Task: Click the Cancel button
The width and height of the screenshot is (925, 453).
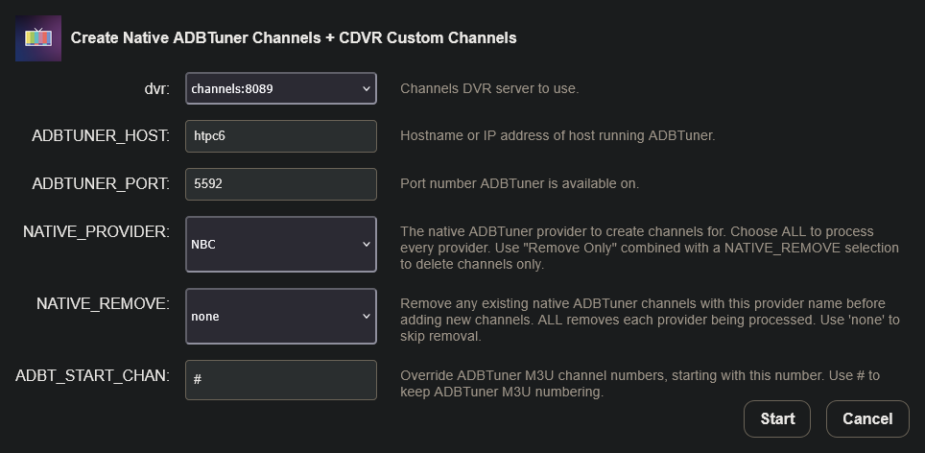Action: click(x=867, y=418)
